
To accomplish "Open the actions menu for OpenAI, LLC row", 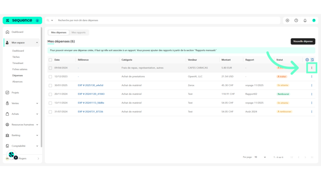I will pyautogui.click(x=312, y=77).
